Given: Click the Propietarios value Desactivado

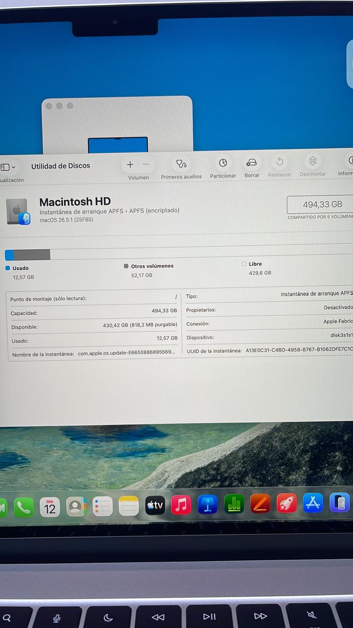Looking at the screenshot, I should point(338,307).
